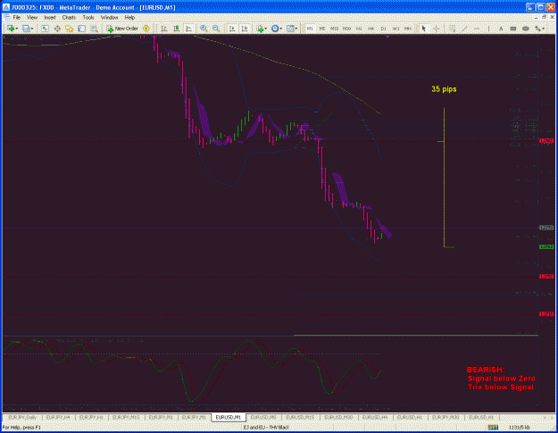Switch to the EURUSD,M5 chart tab

263,417
